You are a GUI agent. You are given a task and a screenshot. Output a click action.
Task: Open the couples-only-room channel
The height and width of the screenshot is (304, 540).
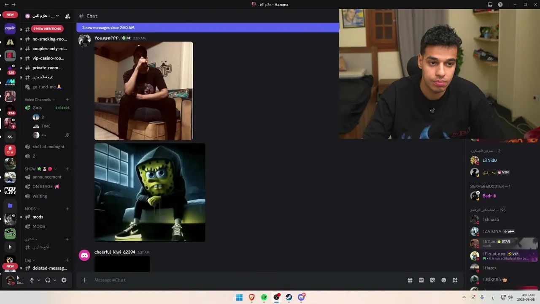point(46,49)
